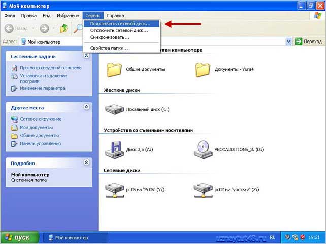Click the пуск Start button
Image resolution: width=326 pixels, height=244 pixels.
[19, 237]
